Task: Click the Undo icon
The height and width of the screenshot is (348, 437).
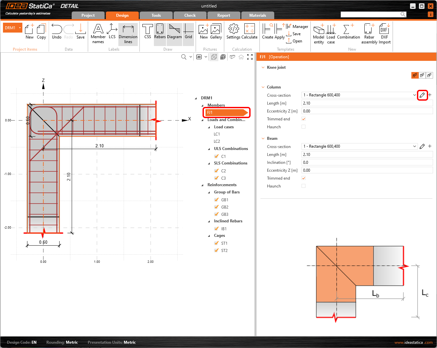Action: point(56,32)
